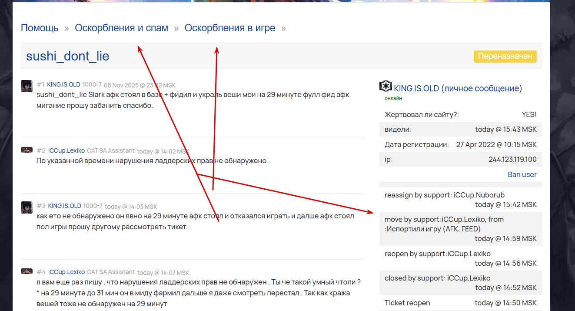Open iCCup.Lexiko profile in post #4

[66, 272]
